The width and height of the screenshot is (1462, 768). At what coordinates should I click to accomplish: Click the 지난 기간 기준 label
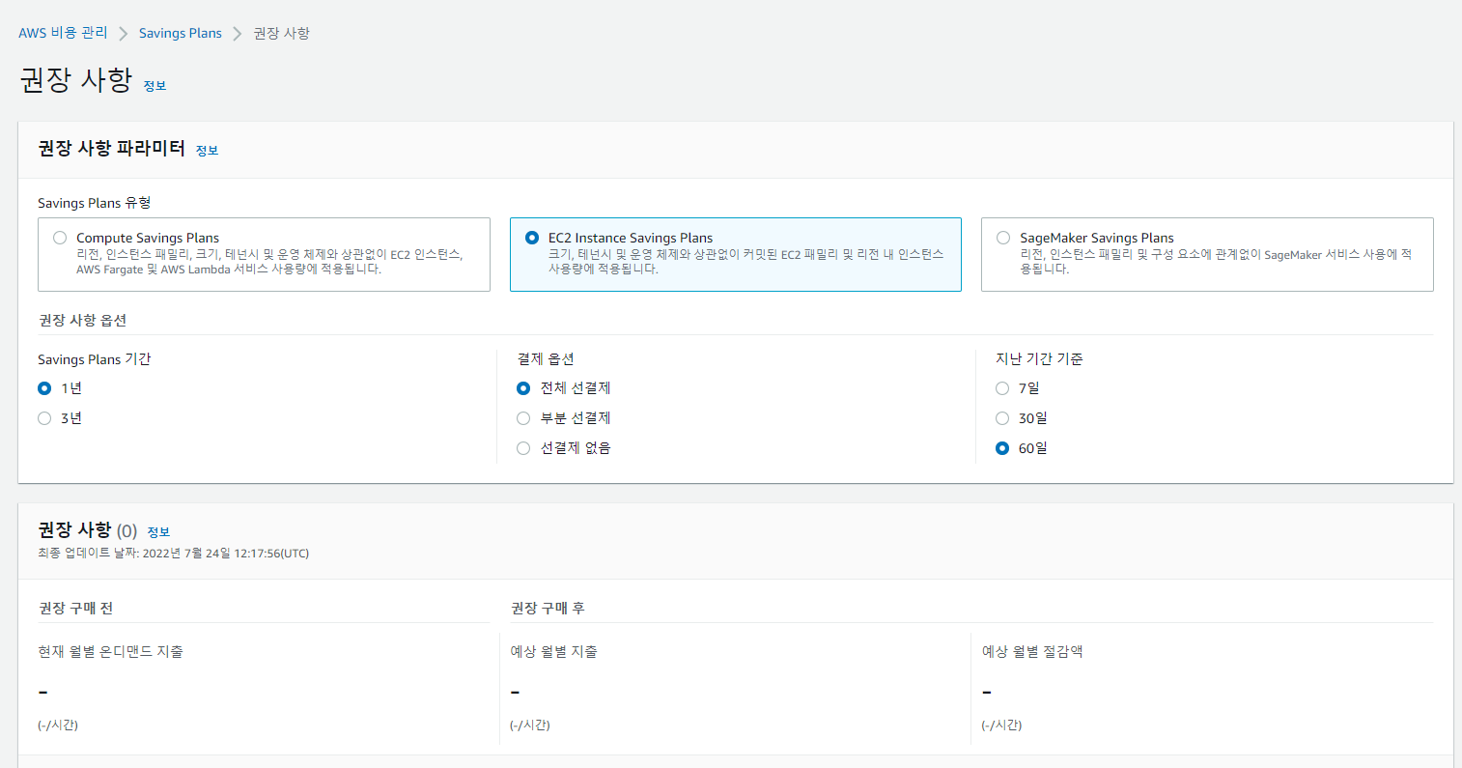[x=1039, y=359]
